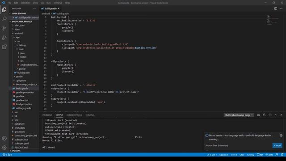Expand the .dart_tool folder
The width and height of the screenshot is (286, 161).
20,25
